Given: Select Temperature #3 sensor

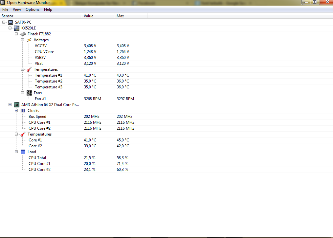Looking at the screenshot, I should [166, 87].
